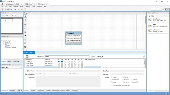The width and height of the screenshot is (170, 95).
Task: Toggle grid toolbar icon
Action: pos(19,9)
